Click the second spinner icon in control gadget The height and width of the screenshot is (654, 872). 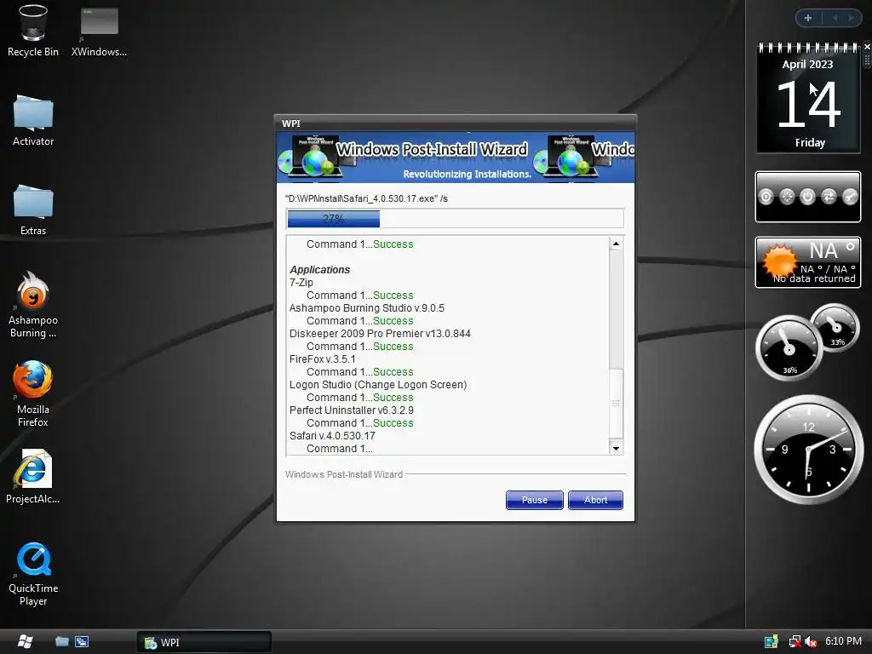click(x=787, y=197)
